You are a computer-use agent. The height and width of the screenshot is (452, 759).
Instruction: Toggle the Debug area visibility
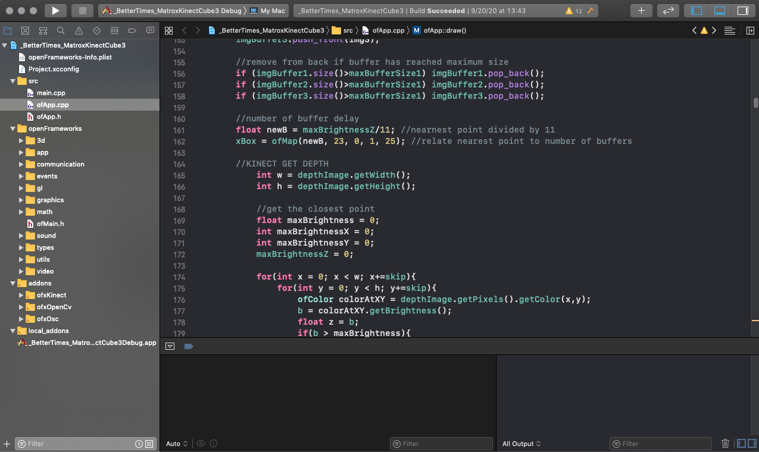click(720, 11)
